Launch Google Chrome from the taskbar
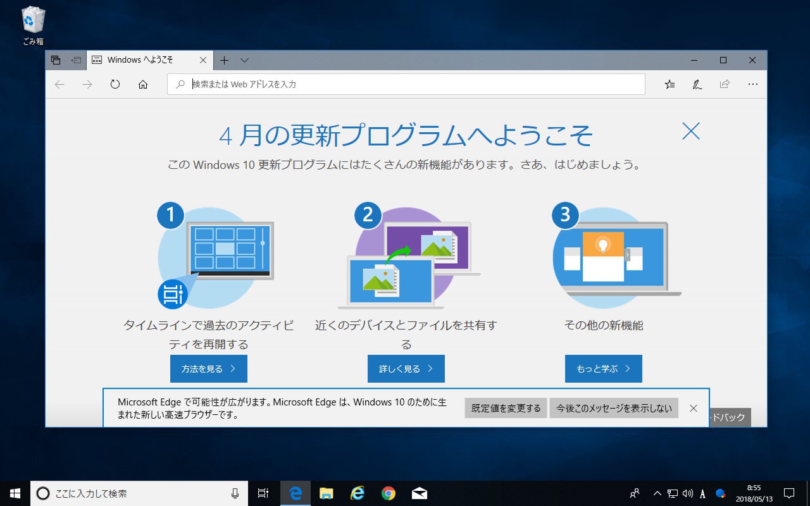Screen dimensions: 810x506 [389, 493]
